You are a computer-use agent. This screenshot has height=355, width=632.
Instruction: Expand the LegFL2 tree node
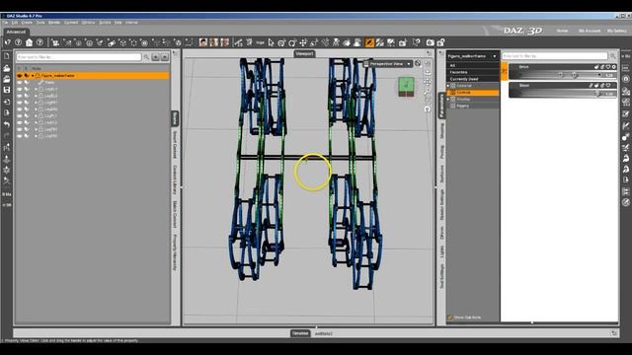[x=36, y=122]
